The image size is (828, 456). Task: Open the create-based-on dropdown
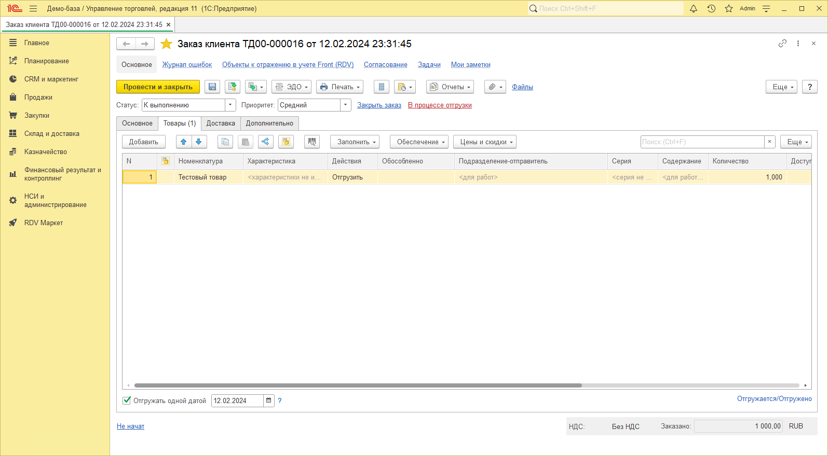(x=256, y=87)
